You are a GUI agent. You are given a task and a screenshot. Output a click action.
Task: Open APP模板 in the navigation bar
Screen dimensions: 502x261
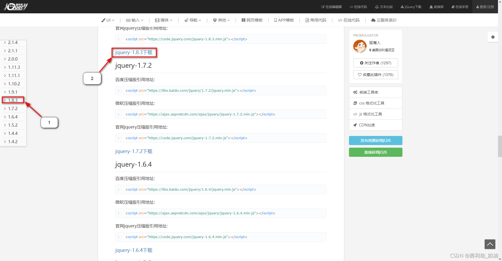pyautogui.click(x=284, y=20)
